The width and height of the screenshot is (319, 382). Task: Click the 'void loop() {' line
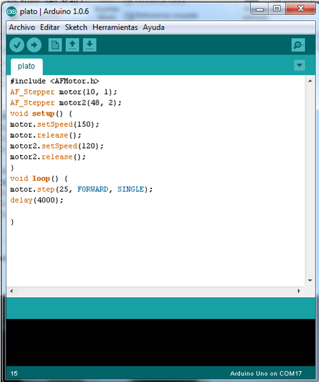39,178
